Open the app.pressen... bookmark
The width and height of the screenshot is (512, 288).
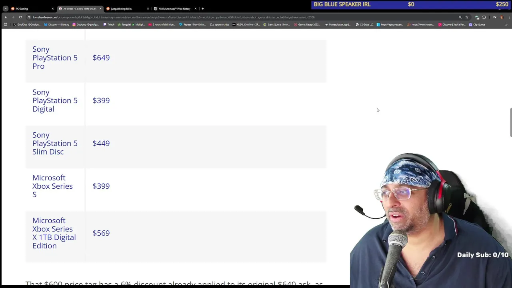[x=390, y=24]
